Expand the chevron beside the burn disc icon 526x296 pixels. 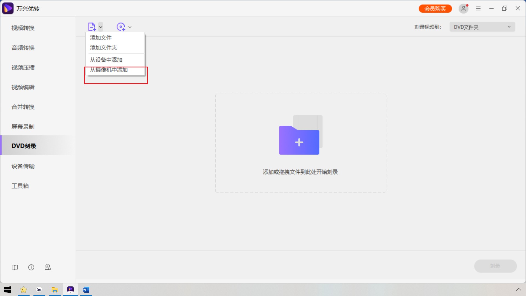[130, 27]
